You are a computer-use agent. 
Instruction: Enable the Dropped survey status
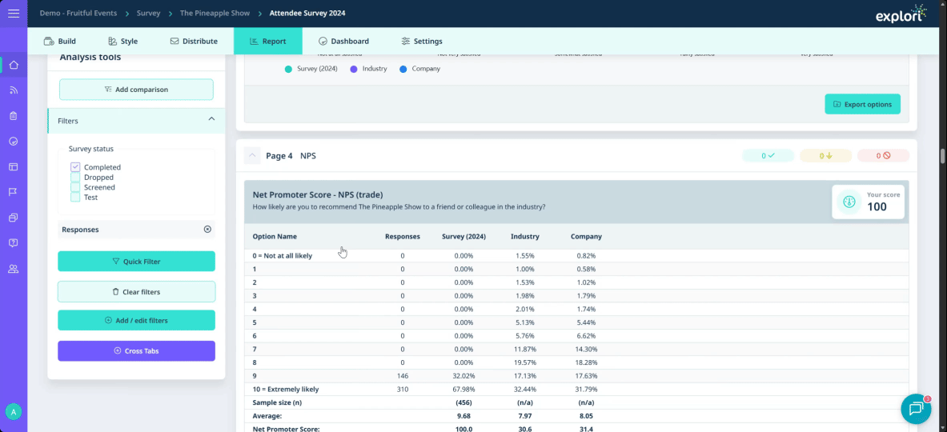pos(75,178)
